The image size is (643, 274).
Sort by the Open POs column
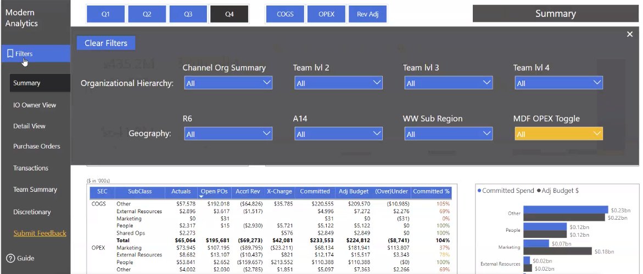pos(215,191)
